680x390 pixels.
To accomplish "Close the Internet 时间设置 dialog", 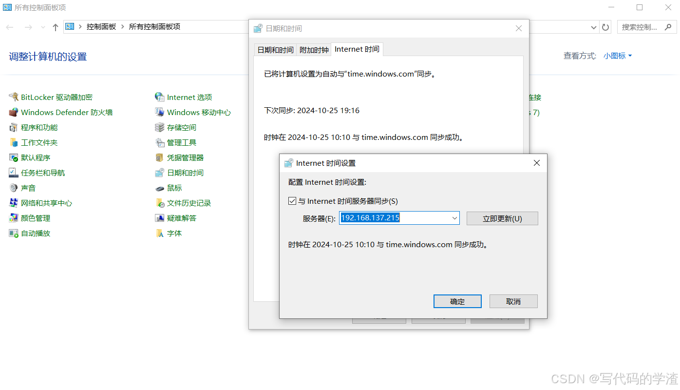I will (537, 163).
